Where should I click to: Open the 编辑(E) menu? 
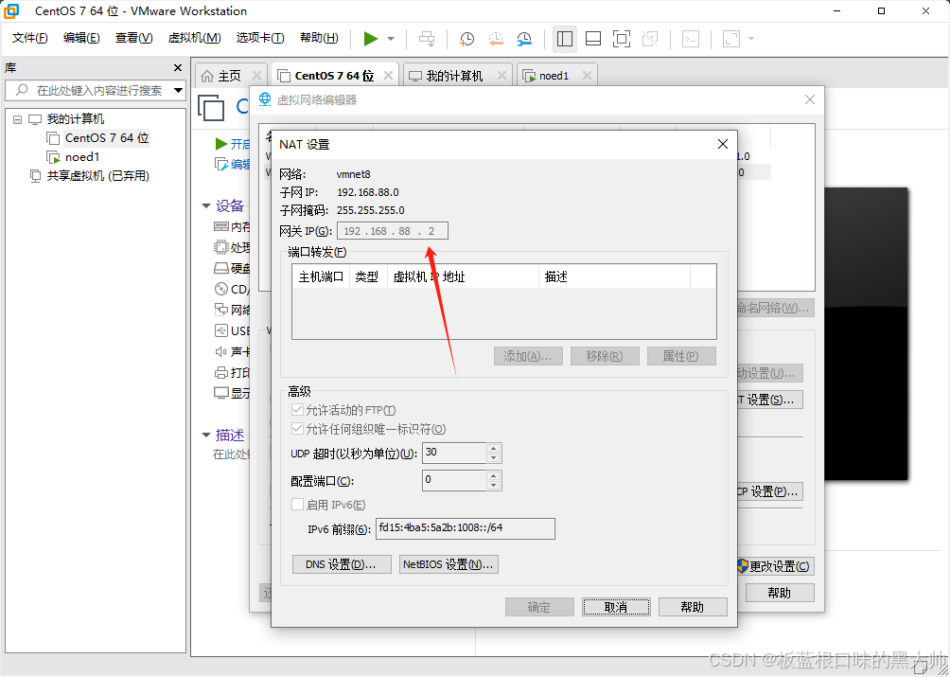click(x=81, y=38)
